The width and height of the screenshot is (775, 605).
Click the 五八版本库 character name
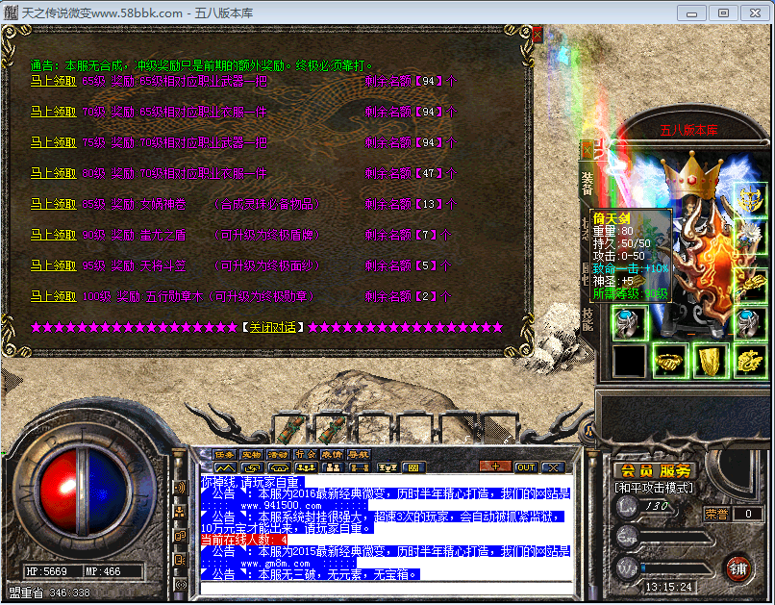pyautogui.click(x=688, y=131)
